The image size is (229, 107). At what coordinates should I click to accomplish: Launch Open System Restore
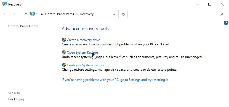[x=82, y=53]
